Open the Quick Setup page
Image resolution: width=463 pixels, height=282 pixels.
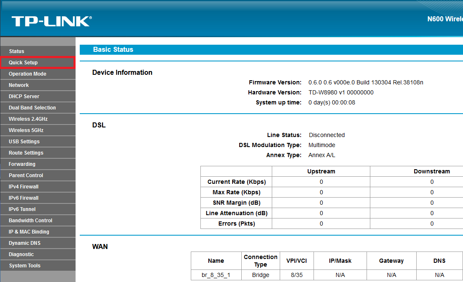click(x=25, y=62)
